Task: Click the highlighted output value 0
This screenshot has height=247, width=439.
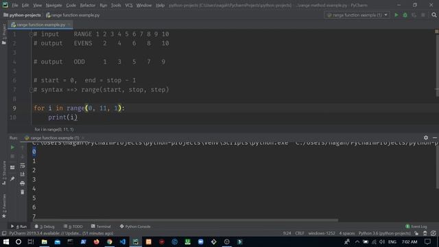Action: 34,152
